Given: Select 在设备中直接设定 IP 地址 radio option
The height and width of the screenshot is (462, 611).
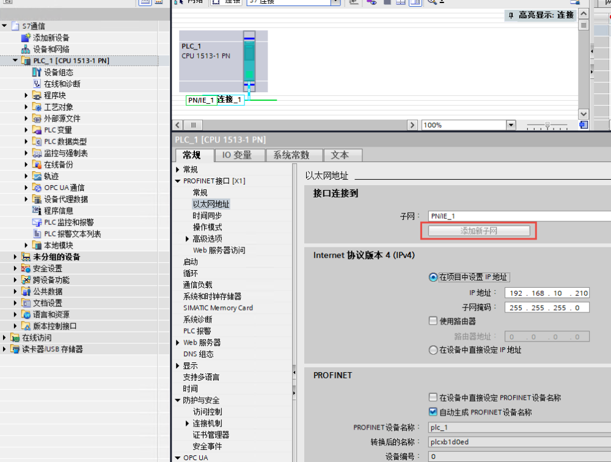Looking at the screenshot, I should click(x=433, y=350).
